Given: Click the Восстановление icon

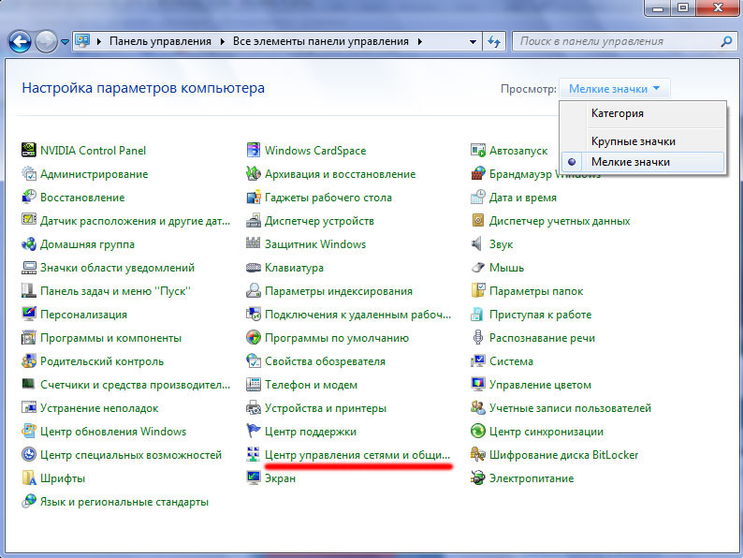Looking at the screenshot, I should 29,197.
